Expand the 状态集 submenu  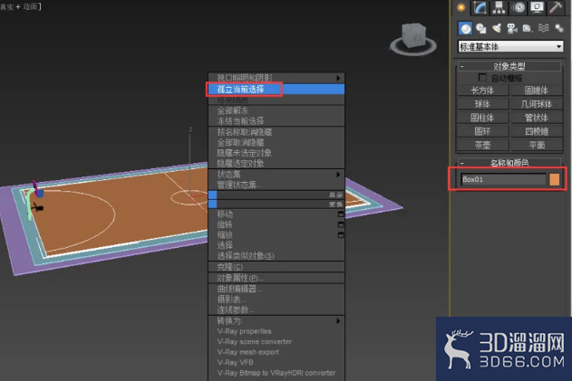pos(276,175)
